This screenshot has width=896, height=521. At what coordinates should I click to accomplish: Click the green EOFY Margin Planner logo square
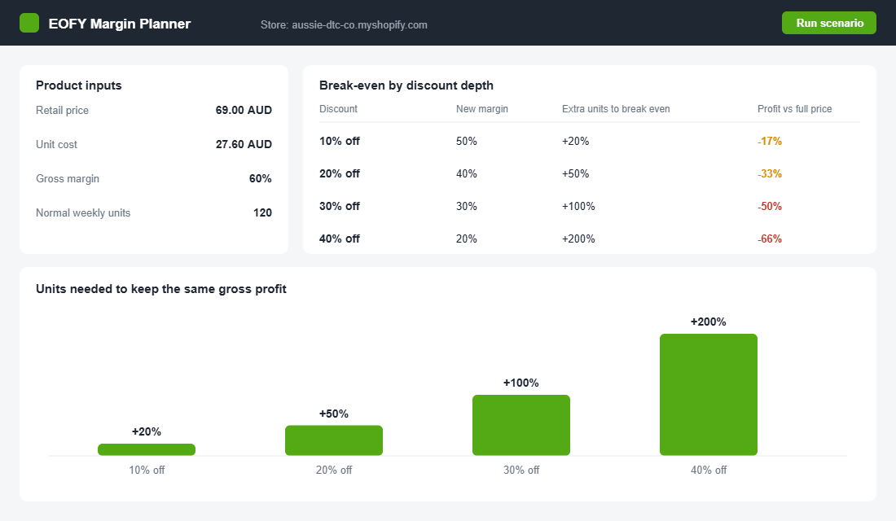29,23
